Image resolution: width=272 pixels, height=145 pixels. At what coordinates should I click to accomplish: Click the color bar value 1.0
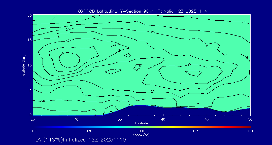250,131
